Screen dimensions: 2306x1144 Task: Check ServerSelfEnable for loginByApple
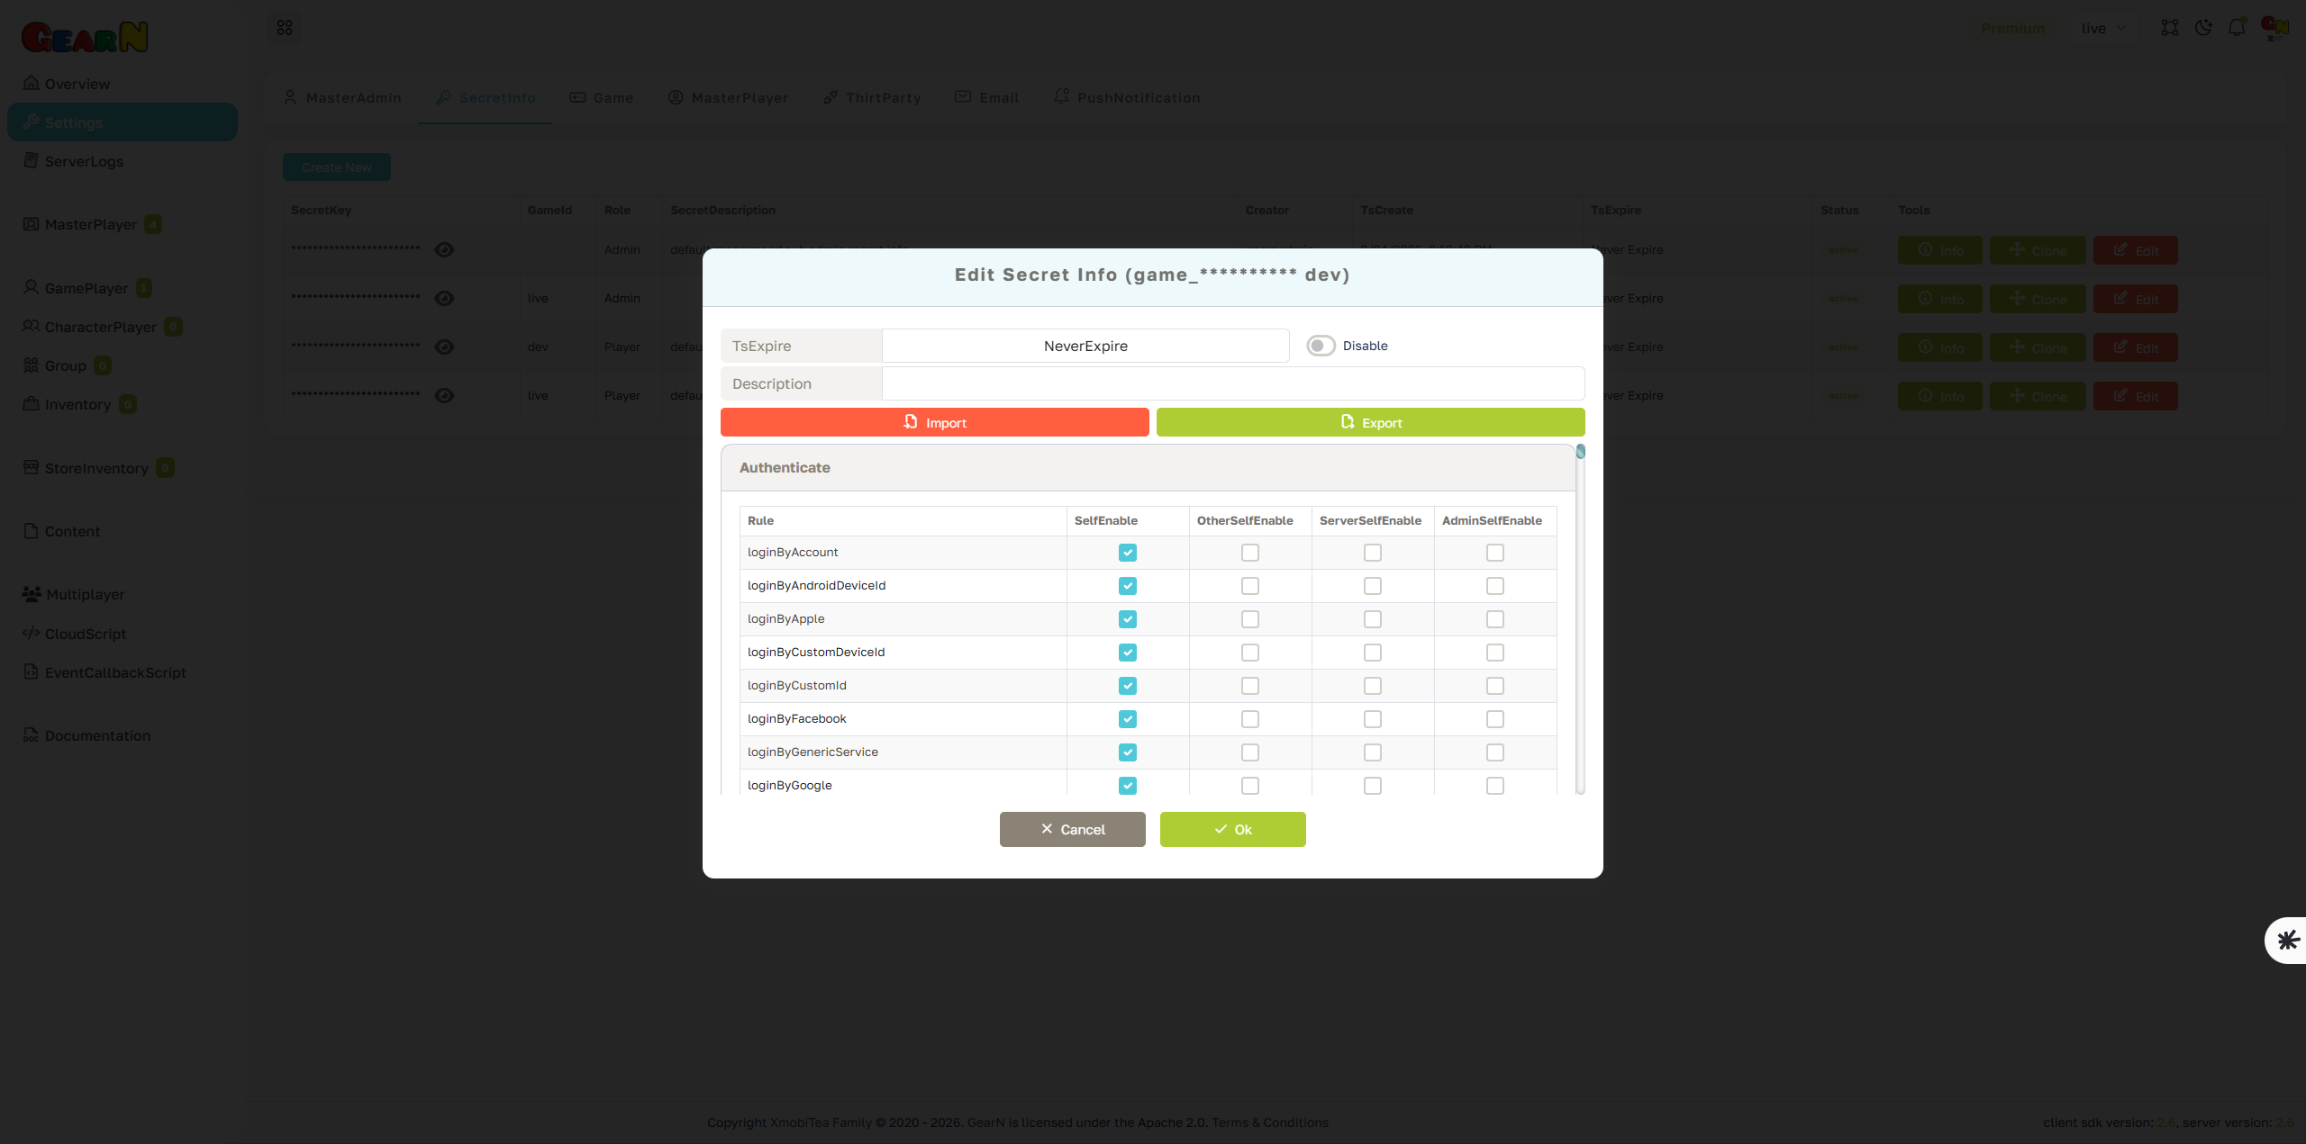1372,618
